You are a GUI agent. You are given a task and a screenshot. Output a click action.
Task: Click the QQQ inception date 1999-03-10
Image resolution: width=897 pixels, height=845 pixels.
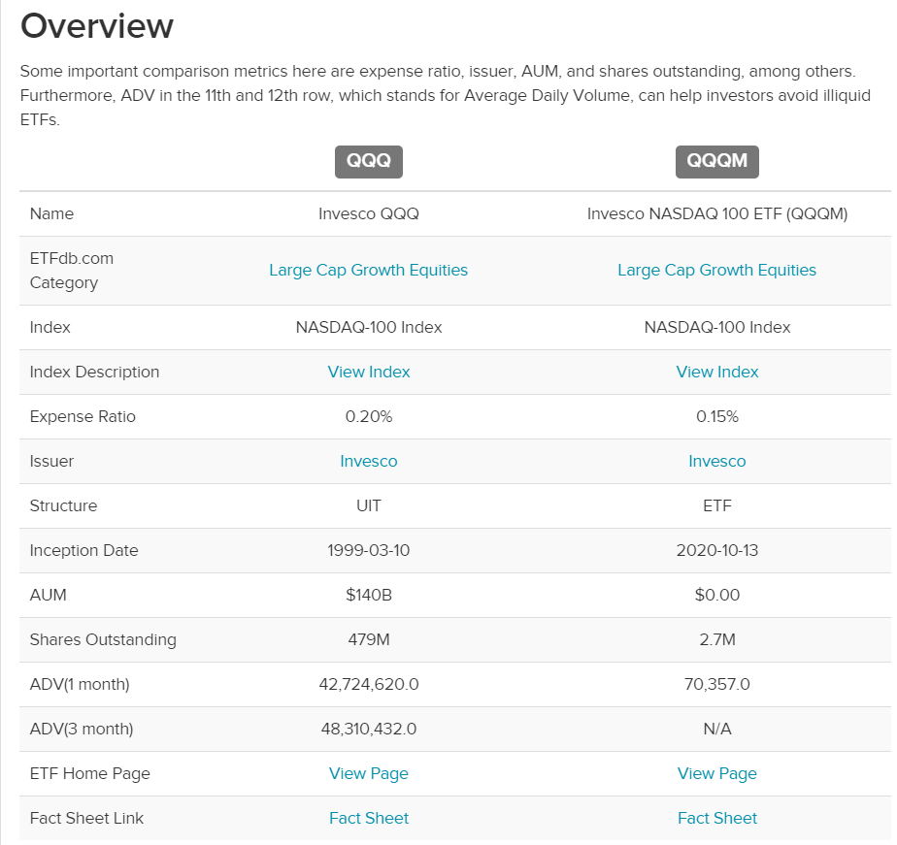click(x=369, y=550)
